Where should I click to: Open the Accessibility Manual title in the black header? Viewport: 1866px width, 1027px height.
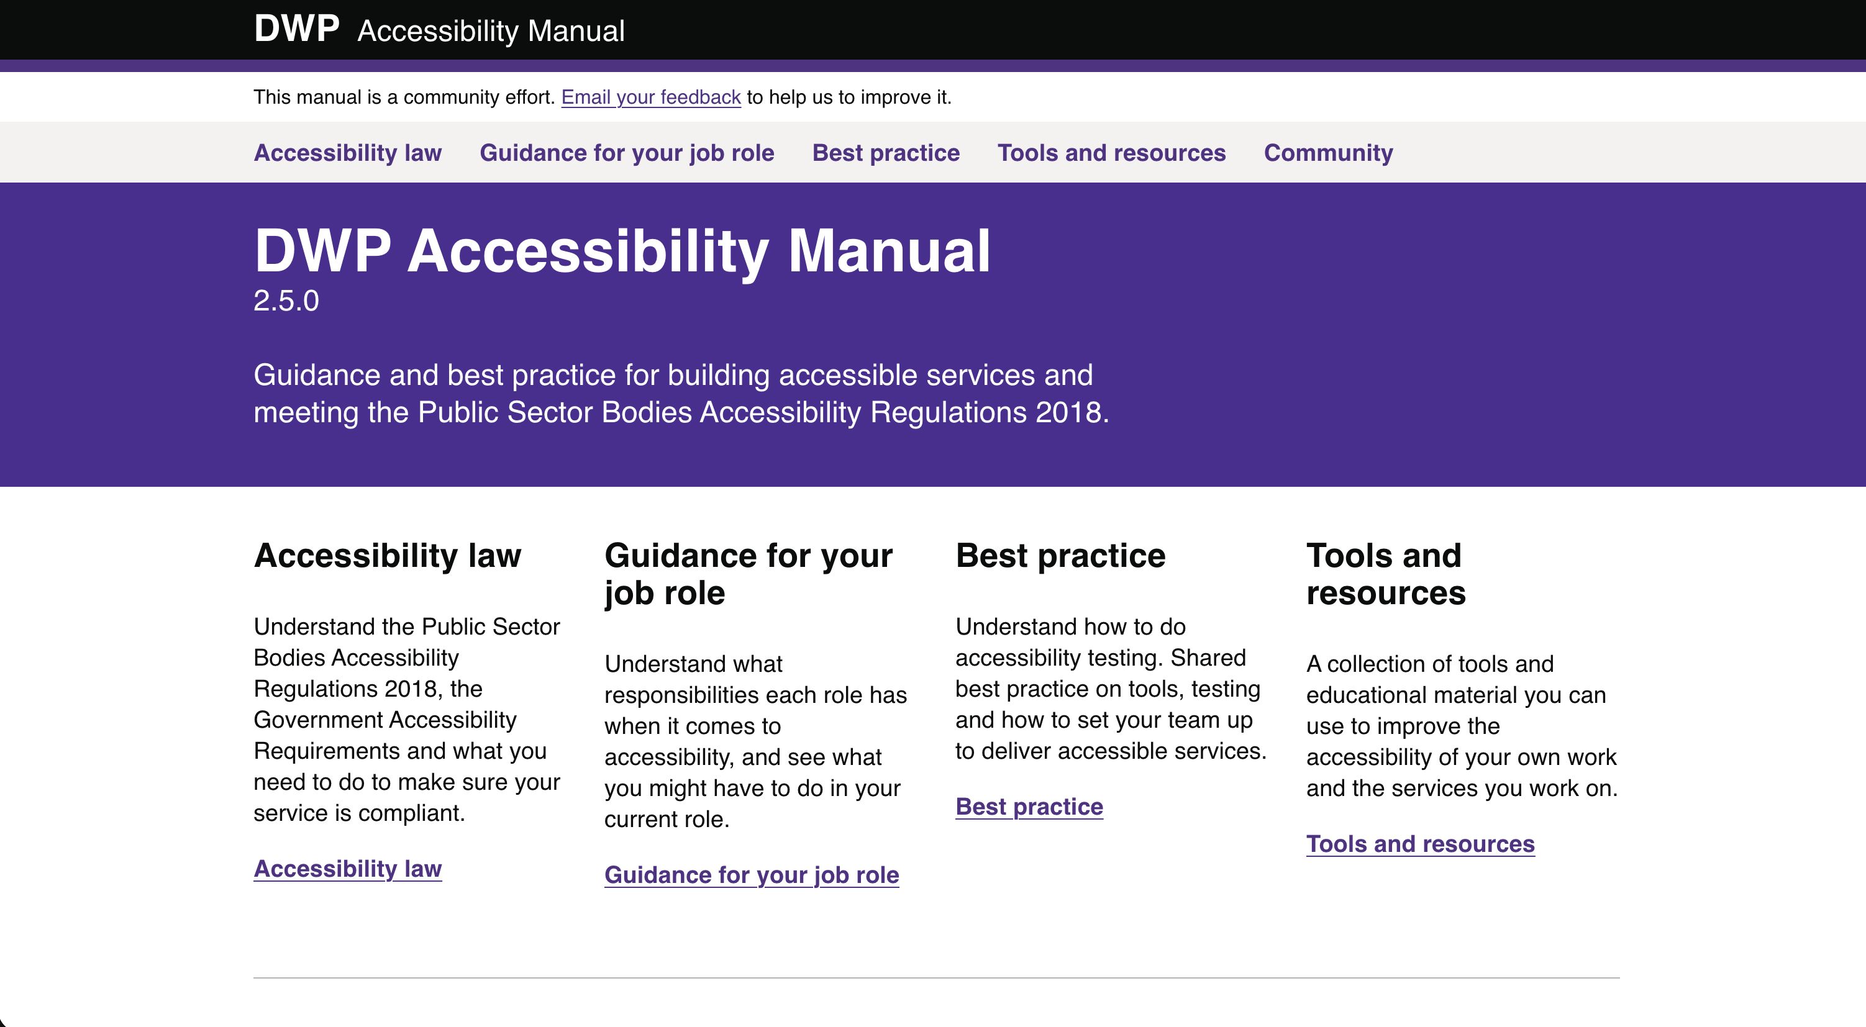[x=491, y=31]
